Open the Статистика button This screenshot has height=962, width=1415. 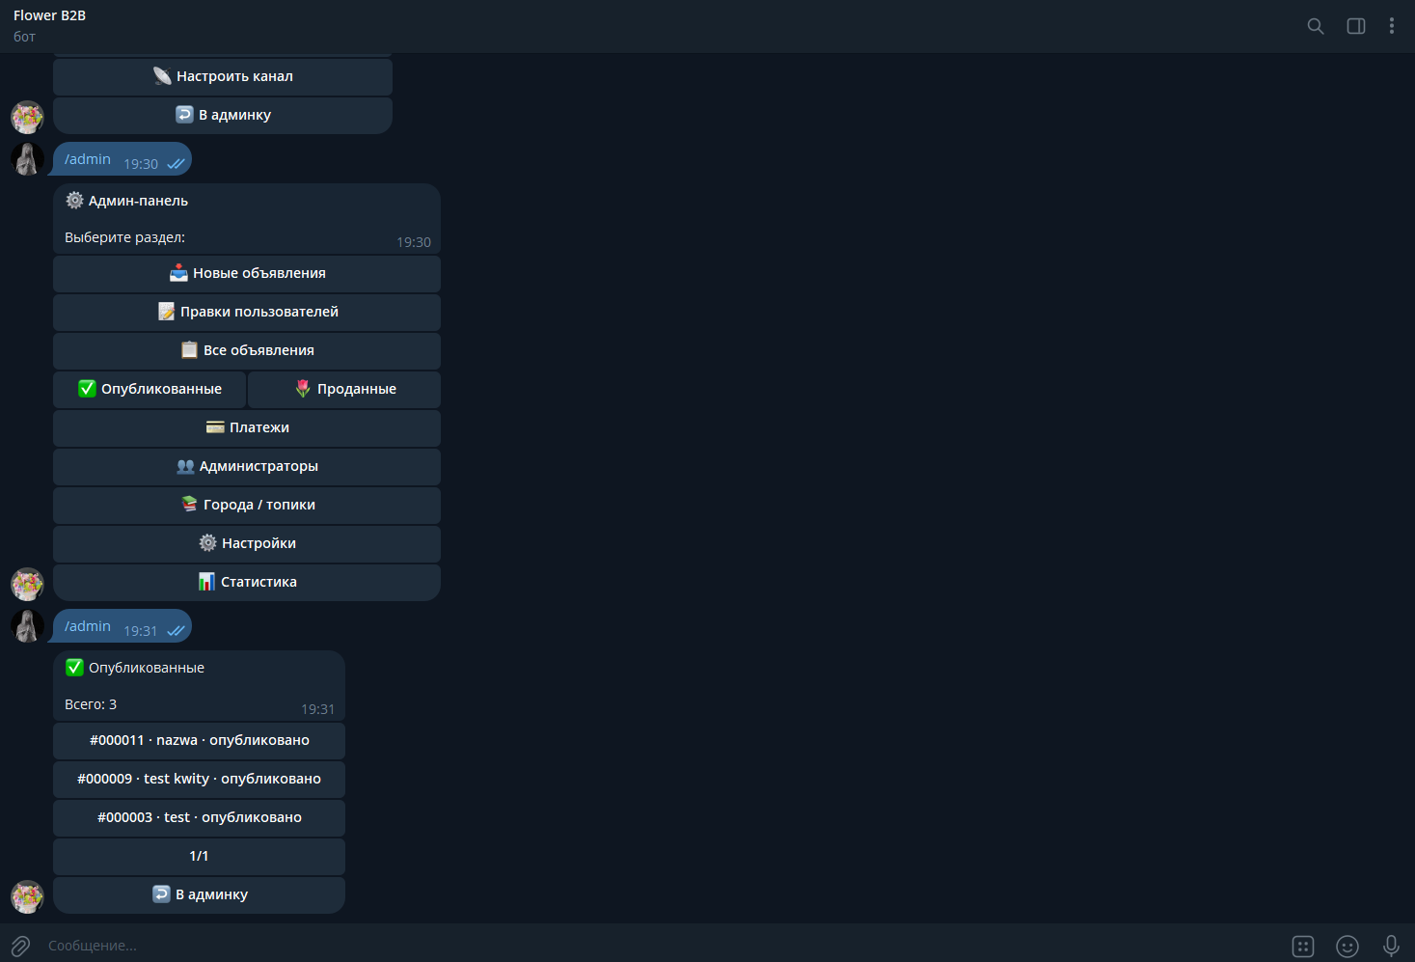247,582
